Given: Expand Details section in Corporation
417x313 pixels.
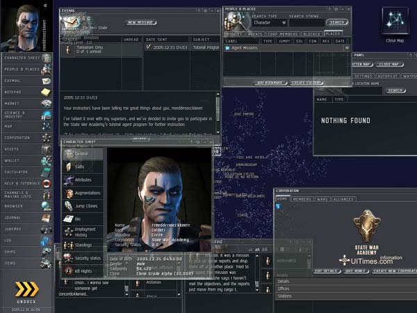Looking at the screenshot, I should coord(346,282).
